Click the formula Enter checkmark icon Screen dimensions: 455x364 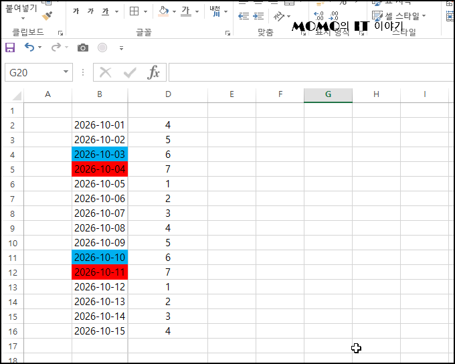coord(130,72)
